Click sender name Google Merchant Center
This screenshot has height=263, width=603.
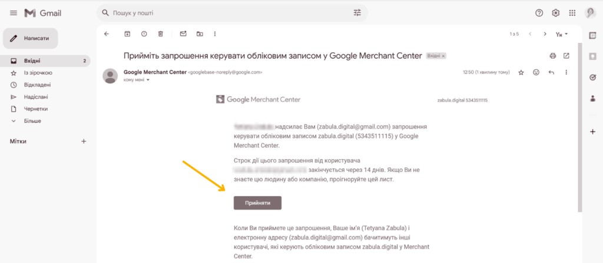(155, 72)
